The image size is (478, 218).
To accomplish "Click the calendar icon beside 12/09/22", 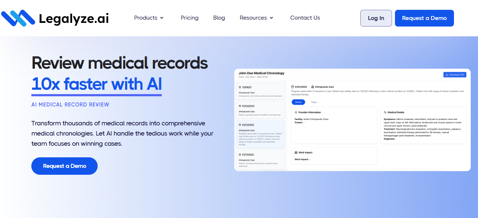I will tap(240, 87).
